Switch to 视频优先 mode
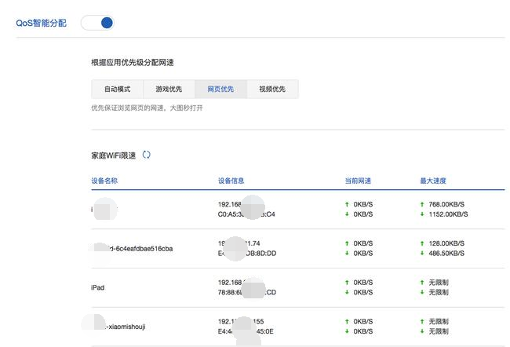 [272, 89]
